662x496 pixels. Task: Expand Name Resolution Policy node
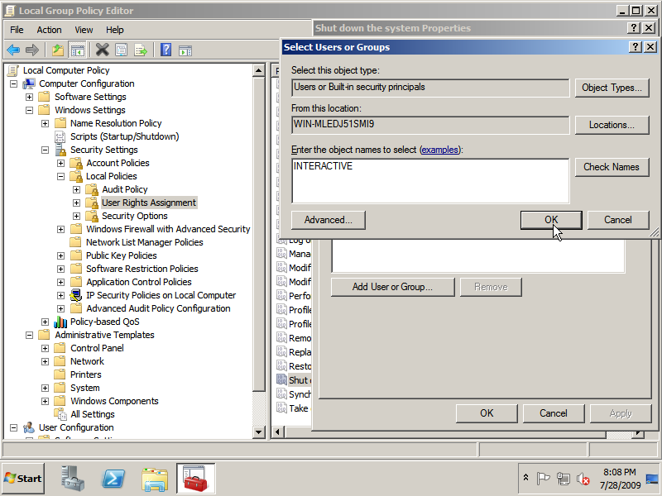tap(46, 123)
